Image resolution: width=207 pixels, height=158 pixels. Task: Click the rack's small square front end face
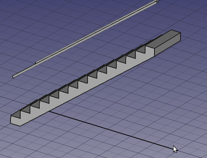[x=16, y=121]
